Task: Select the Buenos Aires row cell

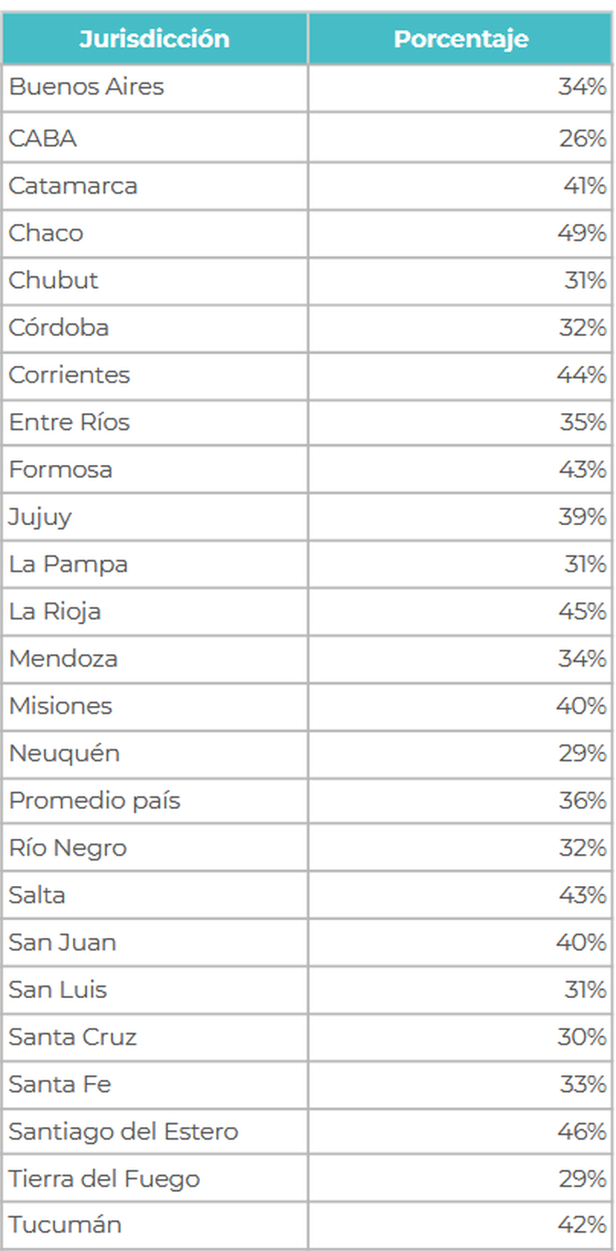Action: click(x=86, y=87)
